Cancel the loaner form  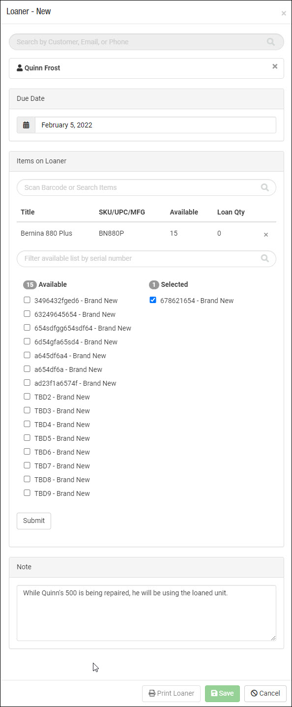click(265, 693)
